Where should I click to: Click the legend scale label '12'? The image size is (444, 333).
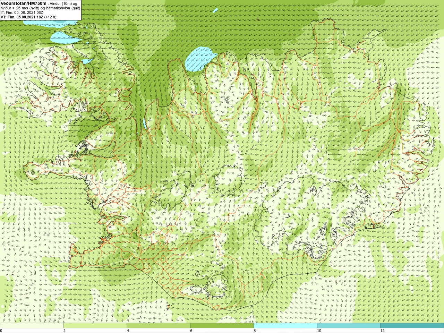[382, 331]
